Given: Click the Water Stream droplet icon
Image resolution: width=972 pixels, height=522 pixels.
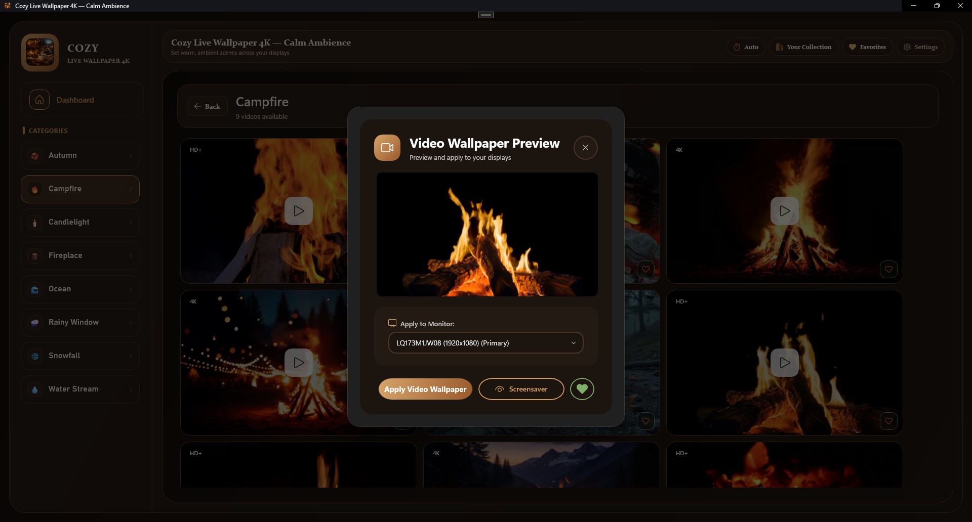Looking at the screenshot, I should [x=35, y=389].
